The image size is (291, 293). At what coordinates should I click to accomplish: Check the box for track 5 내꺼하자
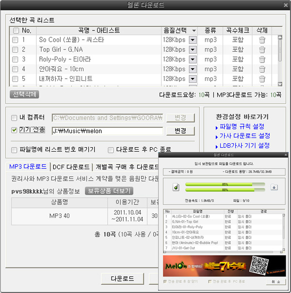click(15, 78)
